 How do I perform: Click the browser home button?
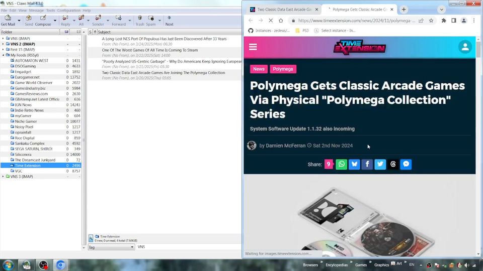click(x=281, y=21)
